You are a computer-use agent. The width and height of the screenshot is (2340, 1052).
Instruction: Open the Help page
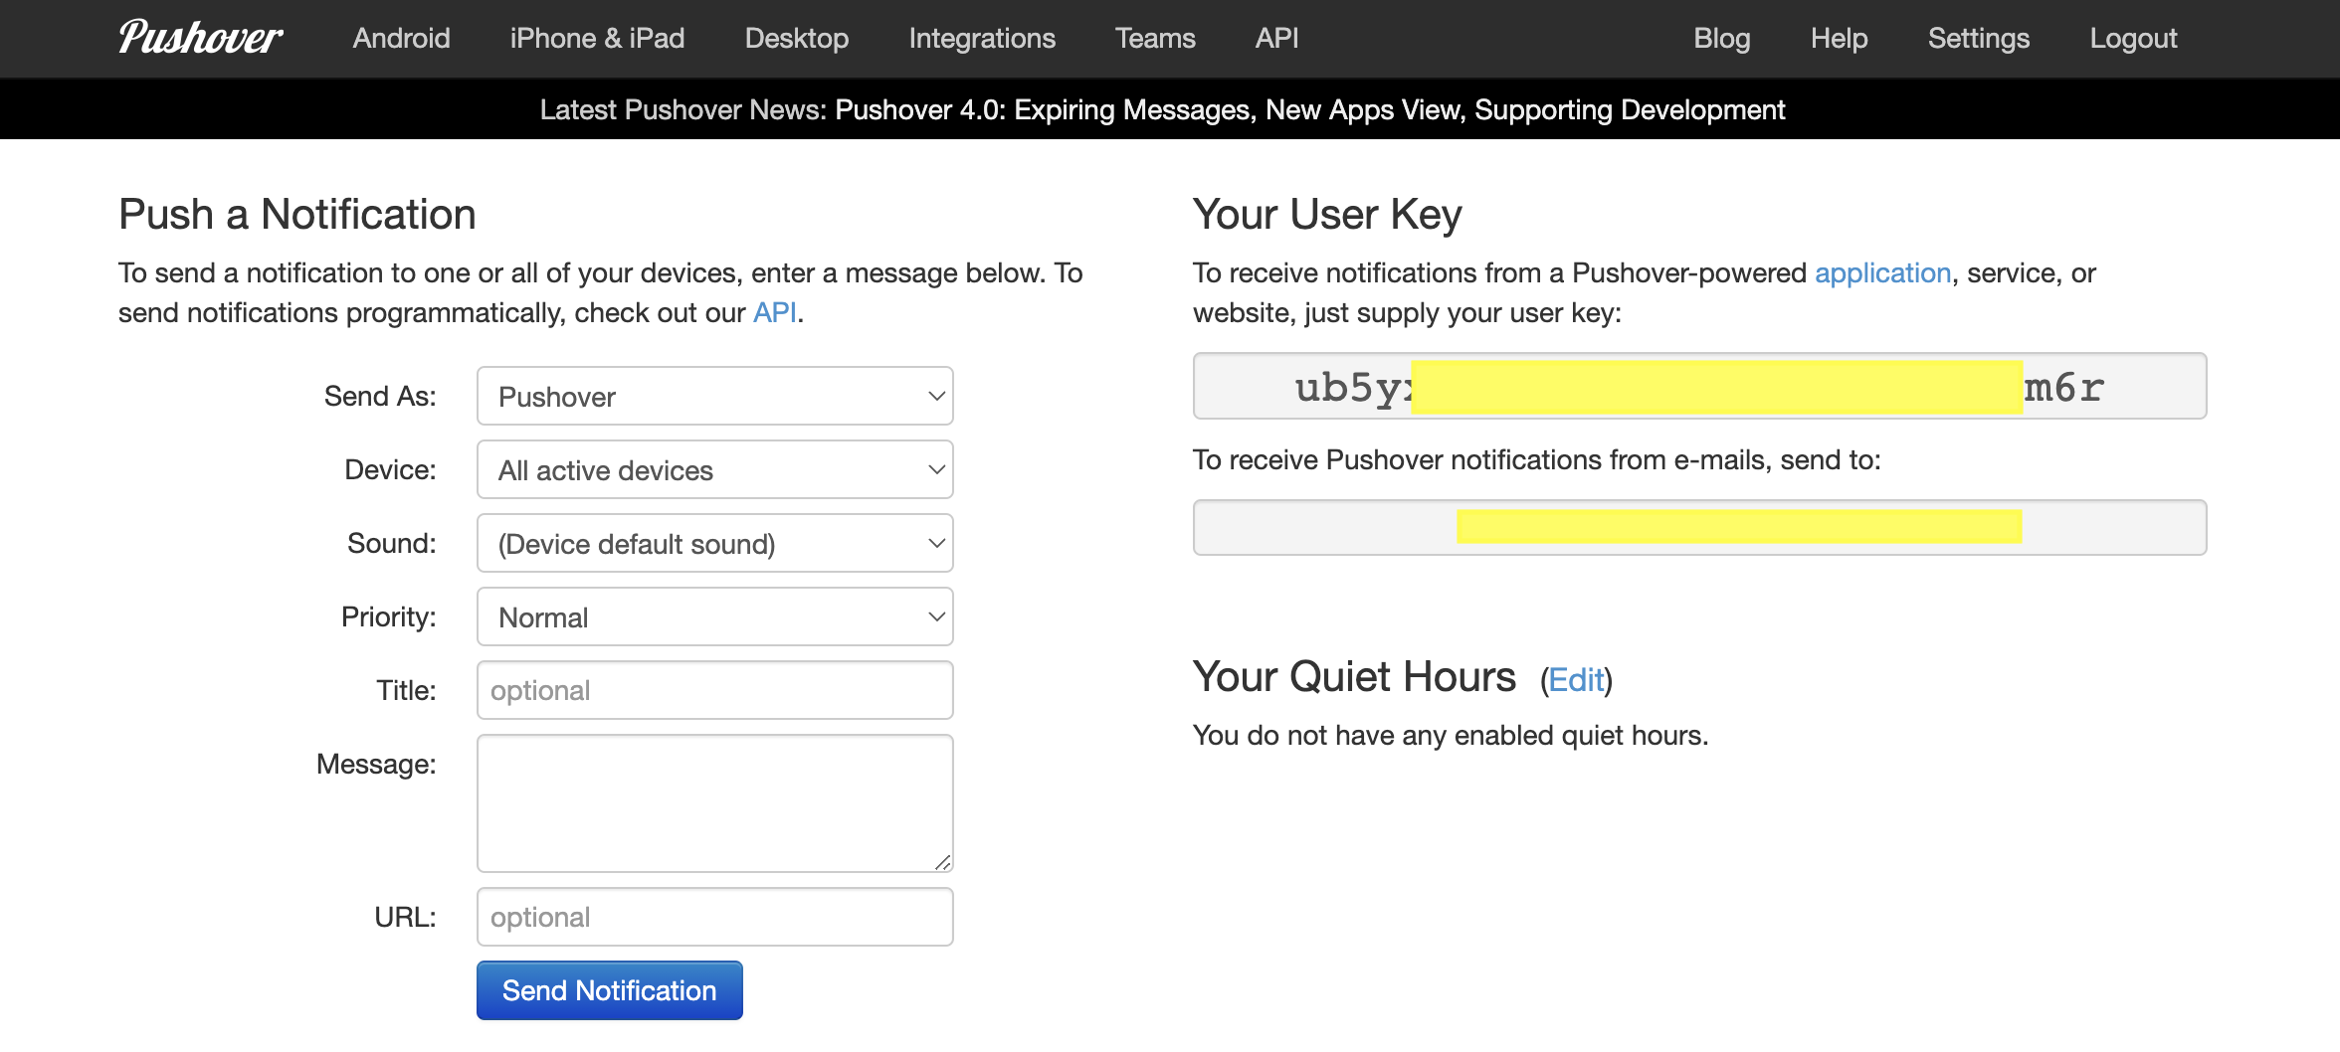tap(1839, 38)
